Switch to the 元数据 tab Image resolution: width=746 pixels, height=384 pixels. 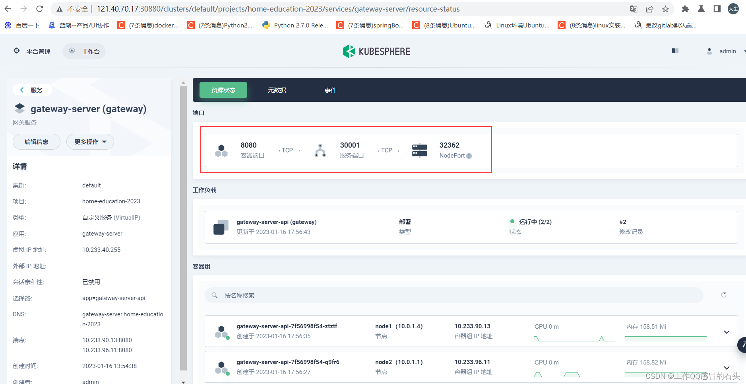coord(277,90)
